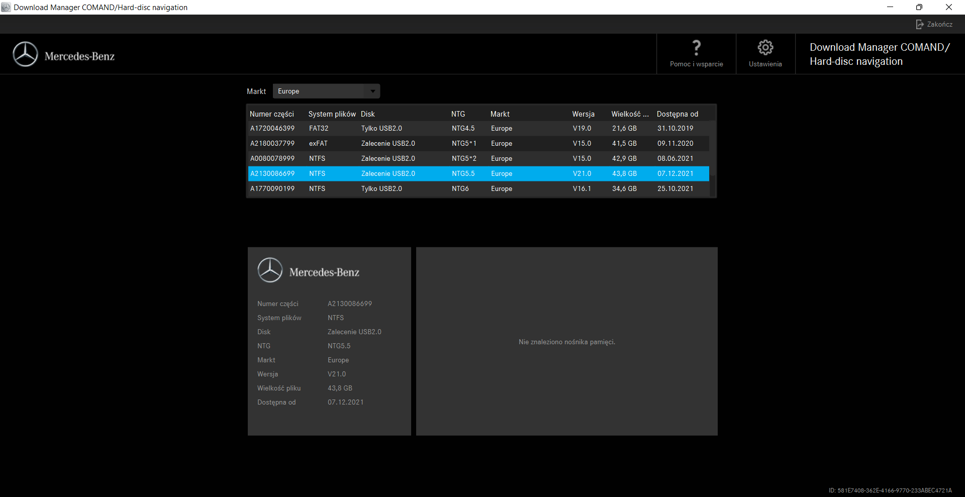This screenshot has width=965, height=497.
Task: Click V19.0 version cell
Action: [x=582, y=128]
